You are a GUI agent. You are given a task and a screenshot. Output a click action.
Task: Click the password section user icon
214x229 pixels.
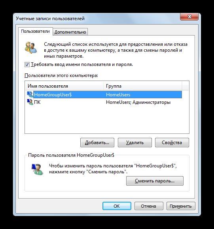point(37,169)
